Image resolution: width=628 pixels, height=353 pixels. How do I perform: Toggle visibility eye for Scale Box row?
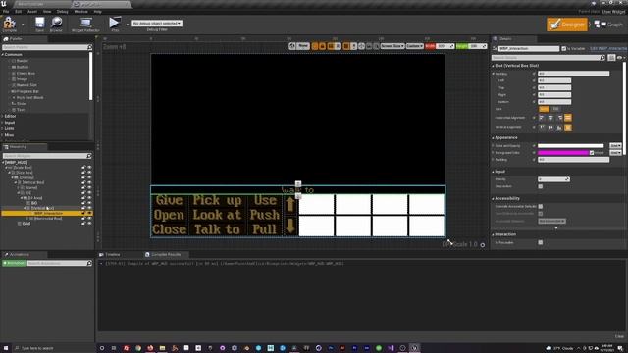[89, 168]
